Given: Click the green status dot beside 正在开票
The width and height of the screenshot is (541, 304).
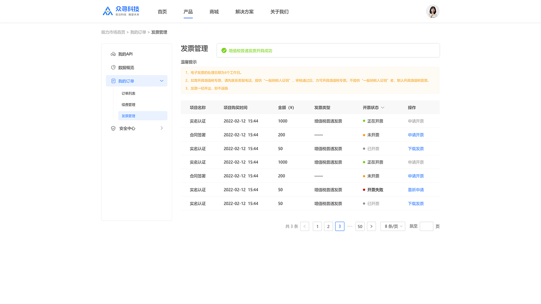Looking at the screenshot, I should [x=364, y=121].
